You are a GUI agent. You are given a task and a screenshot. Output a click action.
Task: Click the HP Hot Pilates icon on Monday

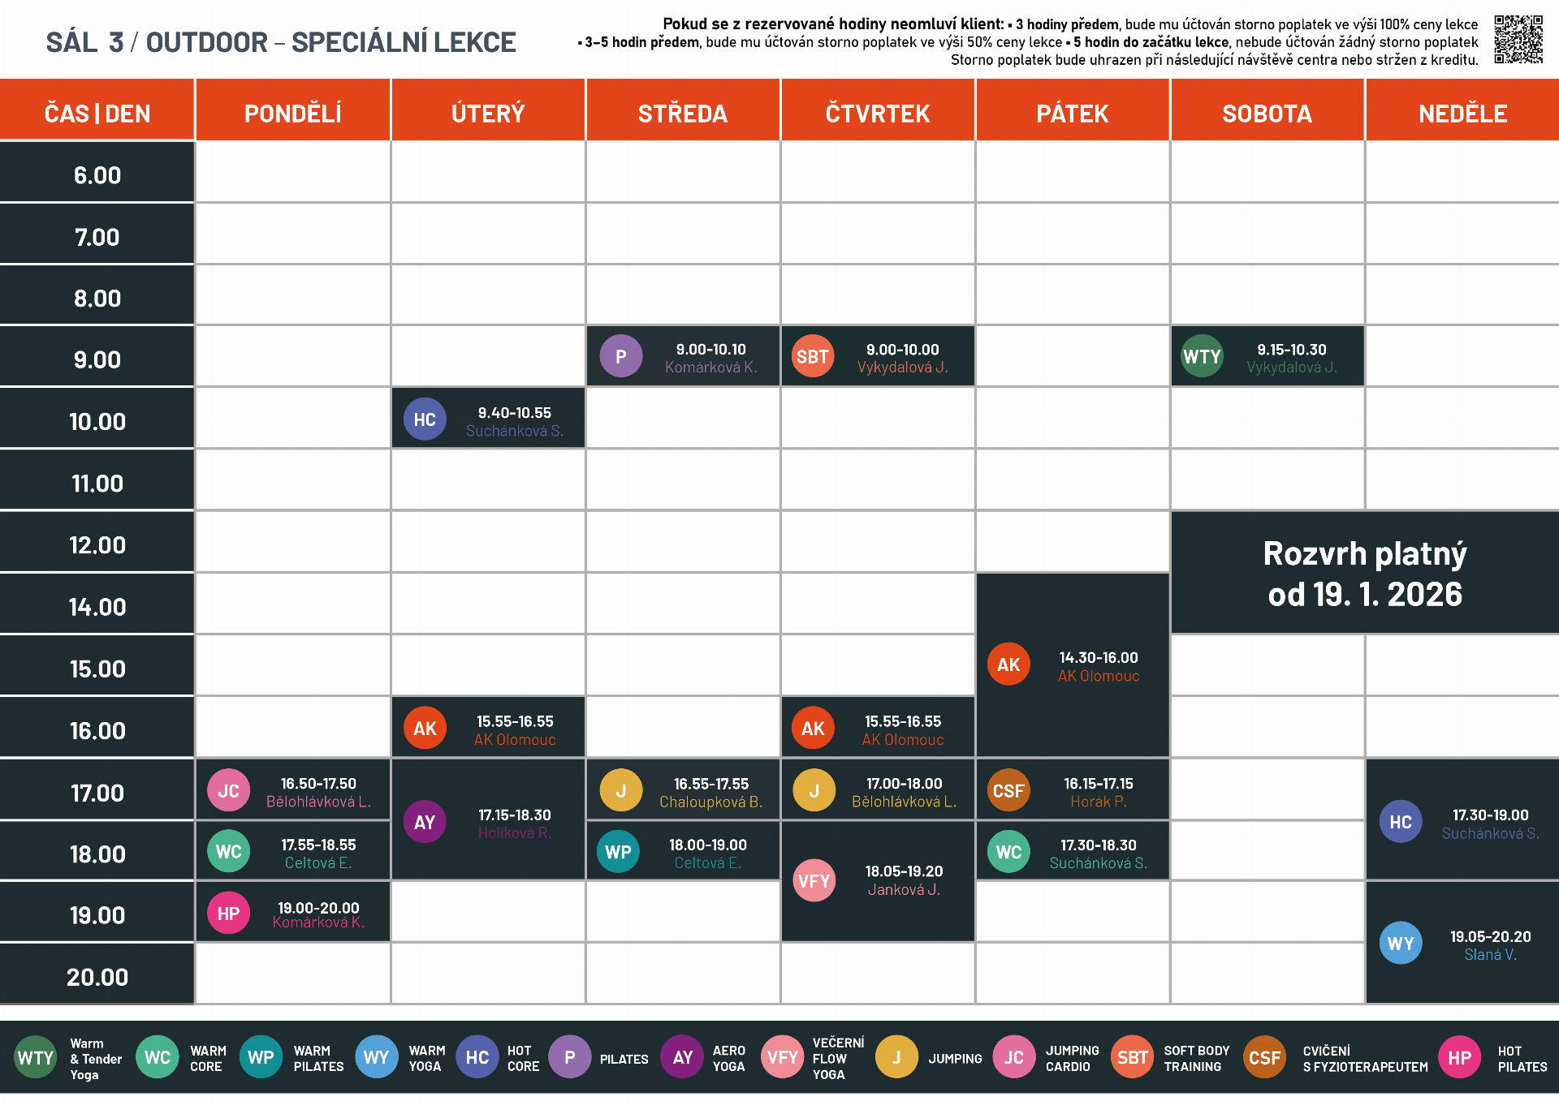click(229, 914)
